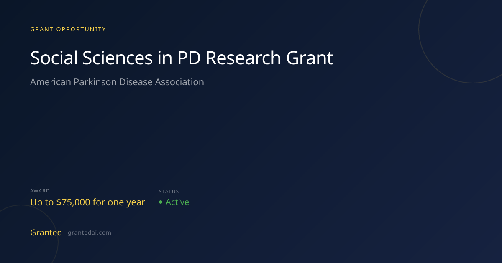Open the grantedai.com link
Screen dimensions: 502x263
90,233
